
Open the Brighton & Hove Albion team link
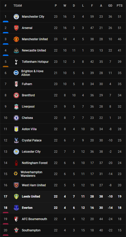(32, 73)
